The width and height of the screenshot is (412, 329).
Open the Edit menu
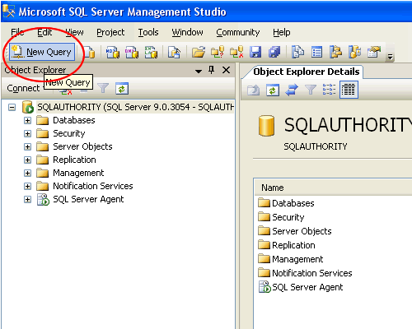(x=44, y=32)
